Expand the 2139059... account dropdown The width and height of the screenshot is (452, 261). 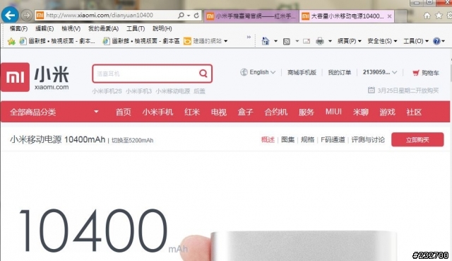pos(394,72)
